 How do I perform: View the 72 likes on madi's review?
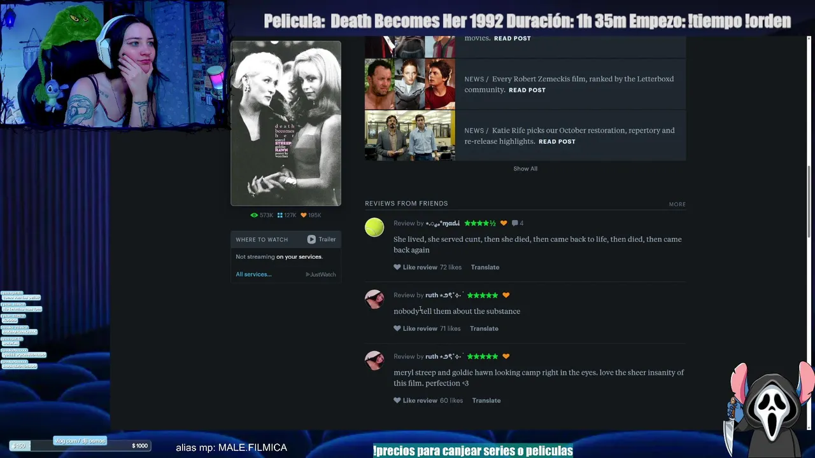click(x=451, y=267)
